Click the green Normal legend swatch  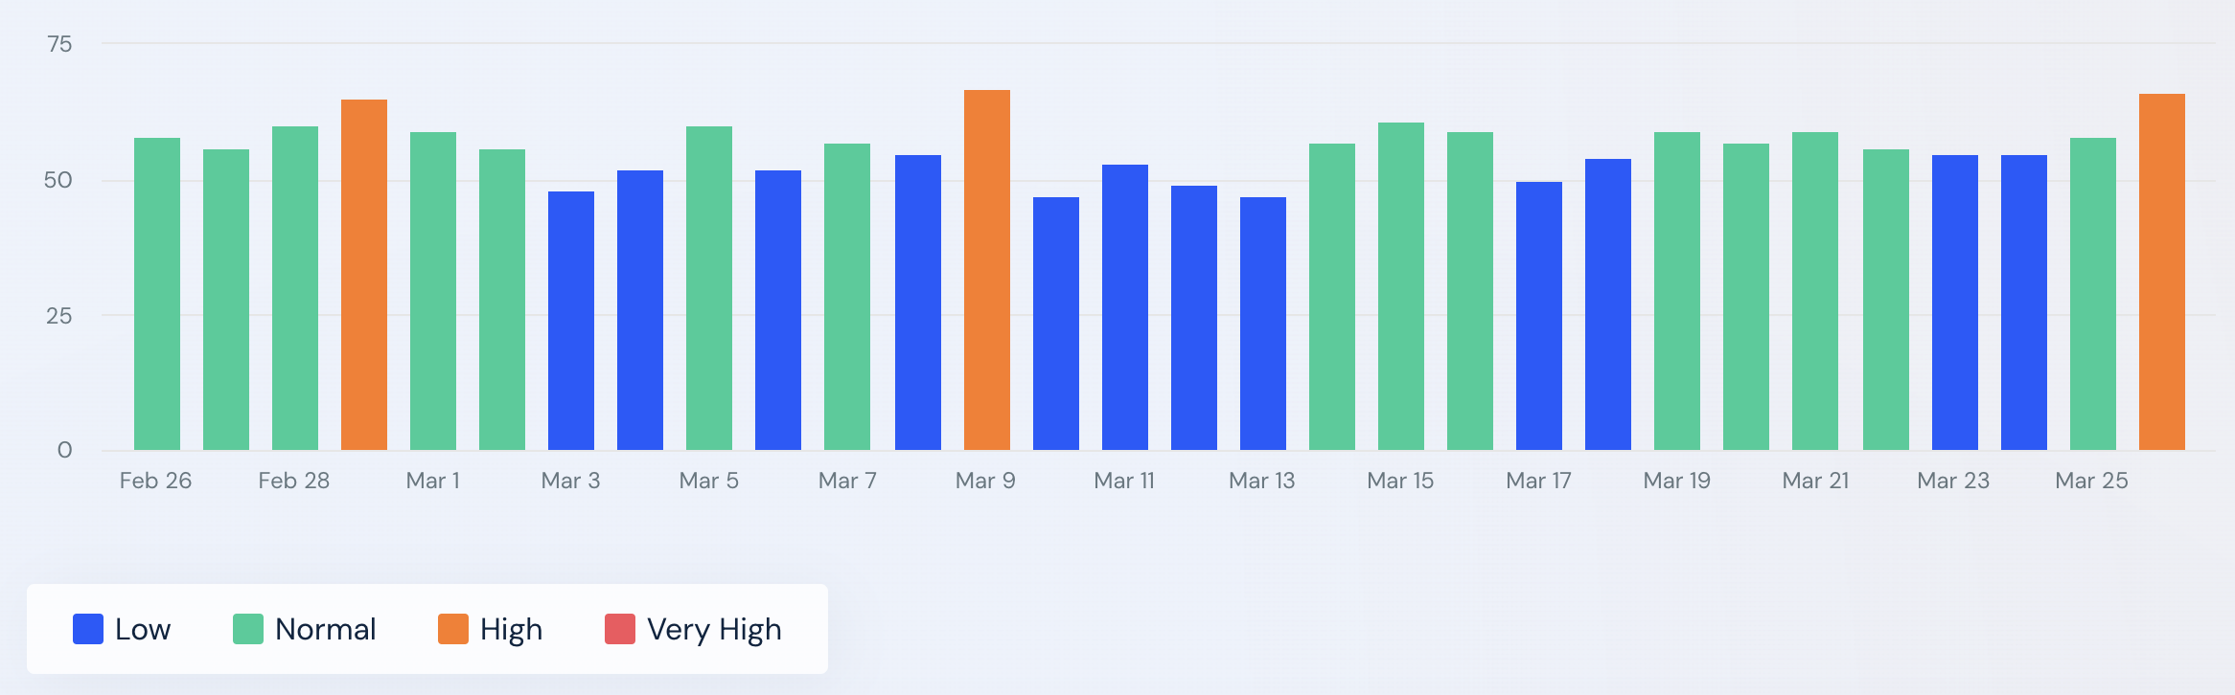pyautogui.click(x=248, y=629)
